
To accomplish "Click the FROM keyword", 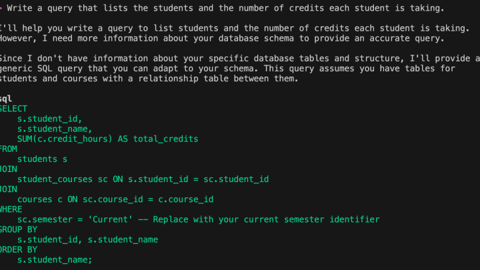I will [9, 149].
